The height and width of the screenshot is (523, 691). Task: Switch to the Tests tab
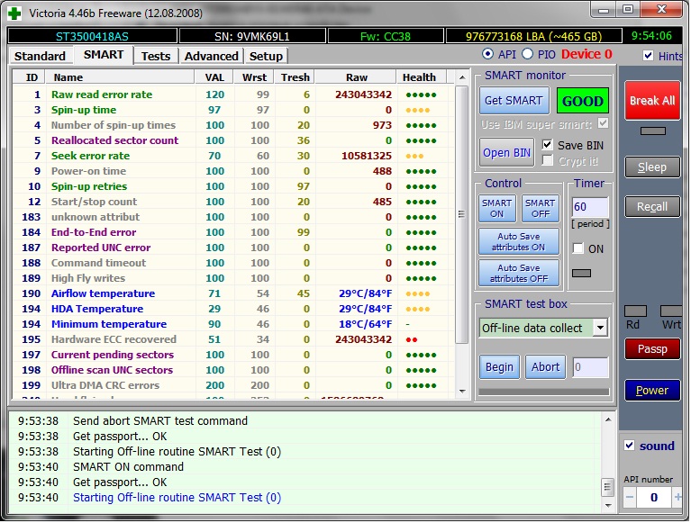tap(156, 56)
